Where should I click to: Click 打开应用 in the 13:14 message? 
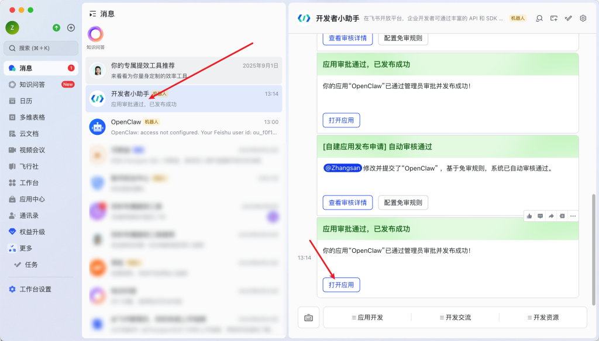tap(341, 285)
